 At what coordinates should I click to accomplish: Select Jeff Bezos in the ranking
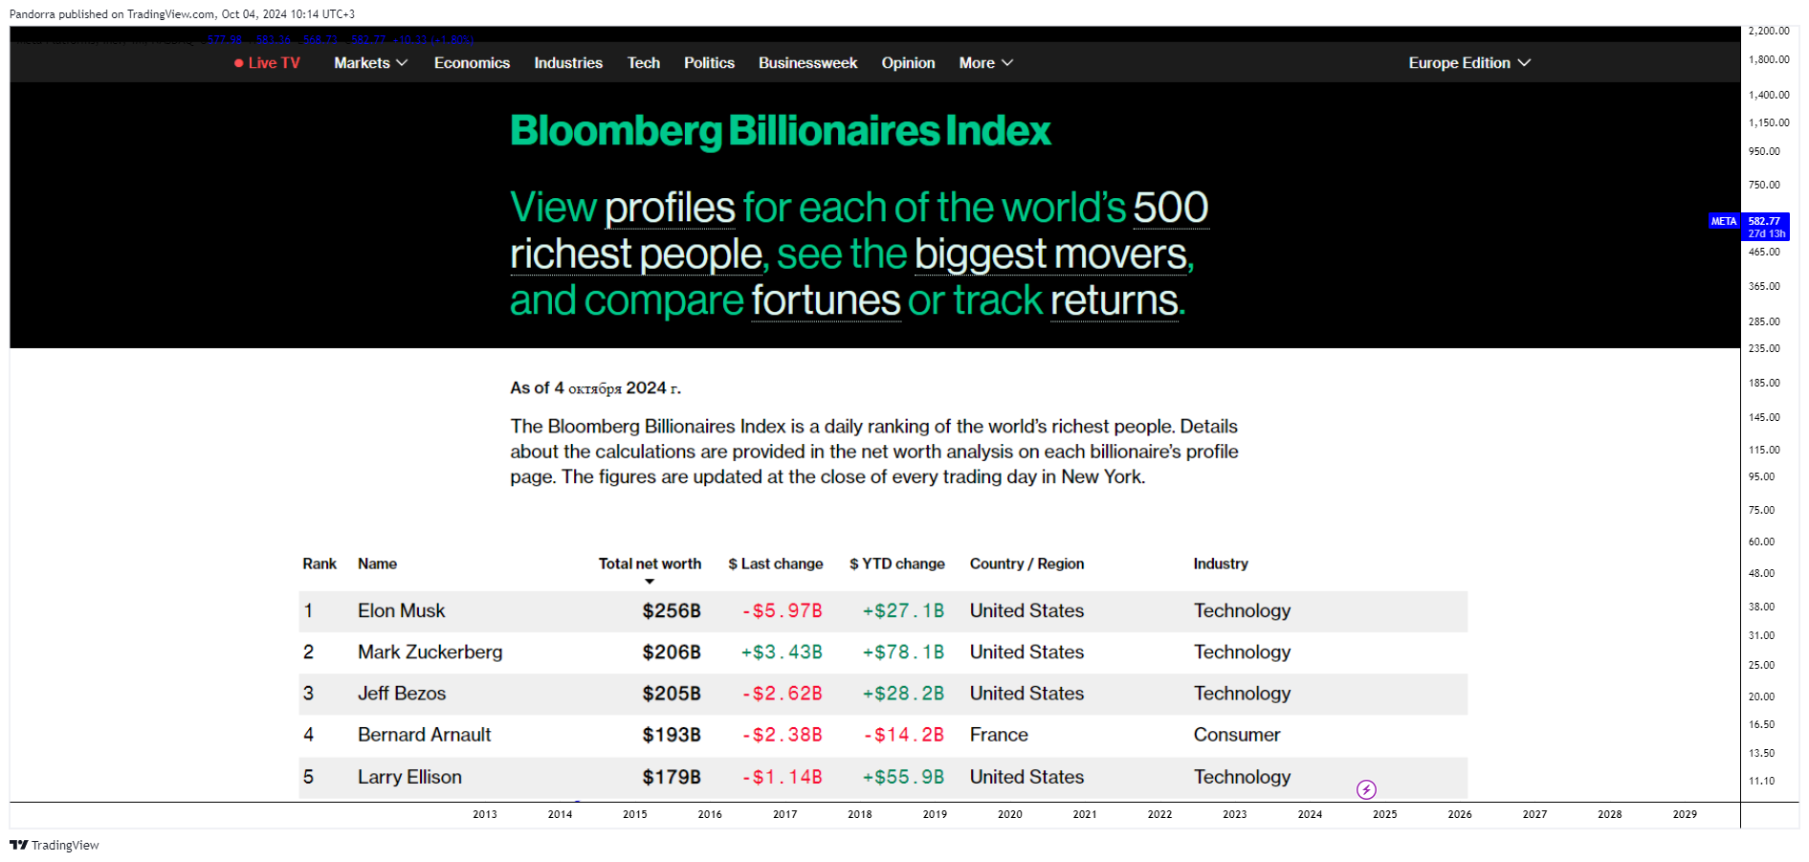401,694
